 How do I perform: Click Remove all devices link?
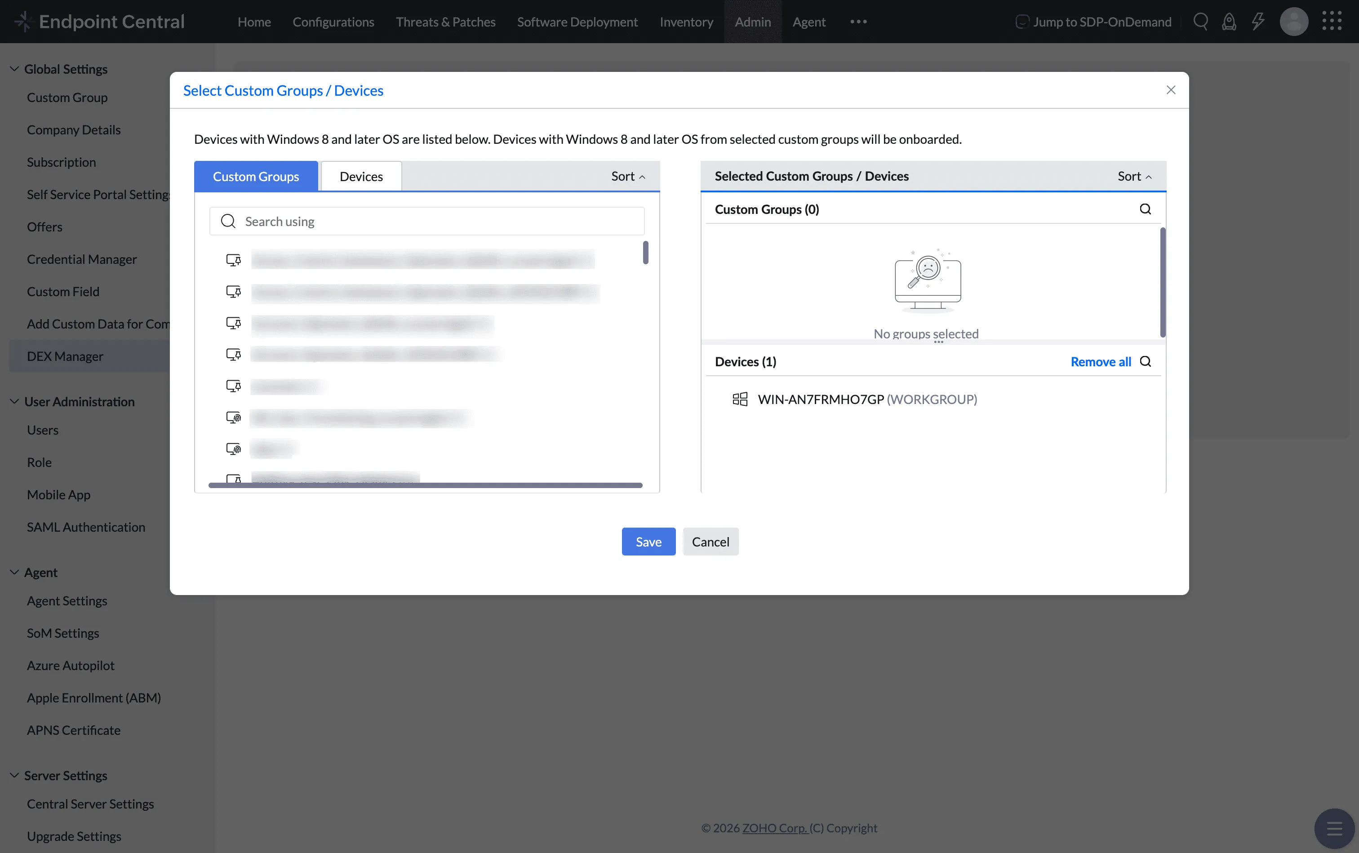[x=1100, y=362]
